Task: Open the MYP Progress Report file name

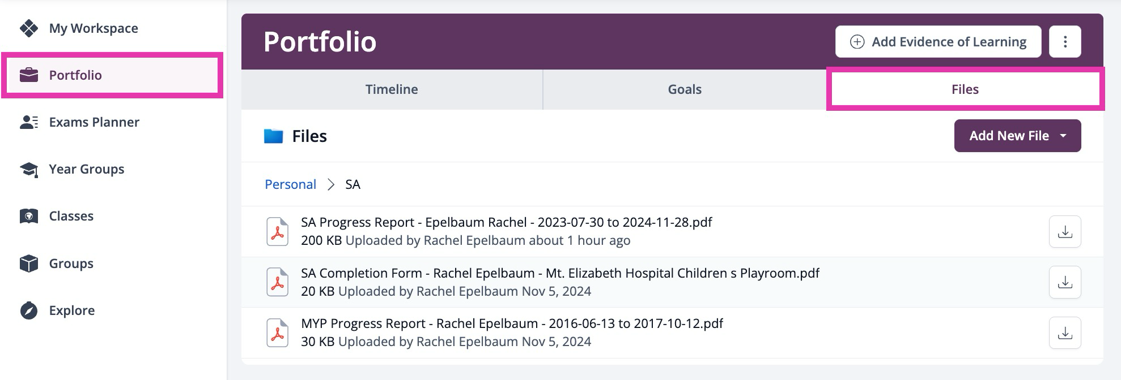Action: [512, 323]
